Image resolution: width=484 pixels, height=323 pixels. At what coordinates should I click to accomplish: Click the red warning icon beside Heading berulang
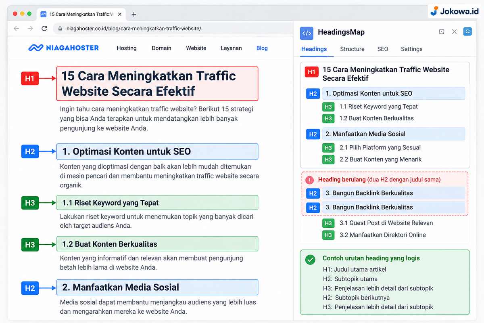310,180
